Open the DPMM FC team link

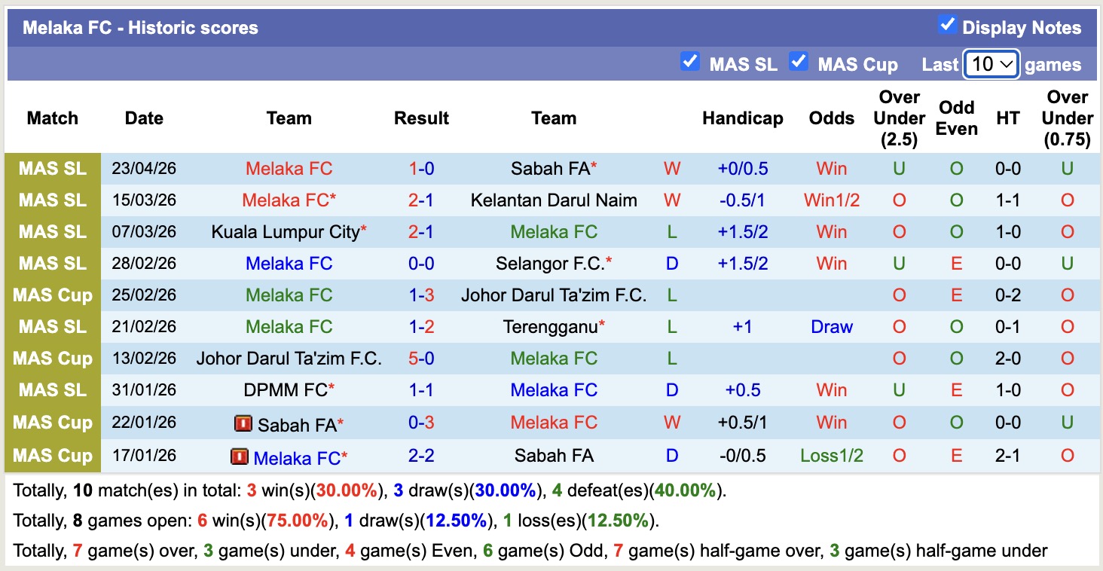coord(284,390)
